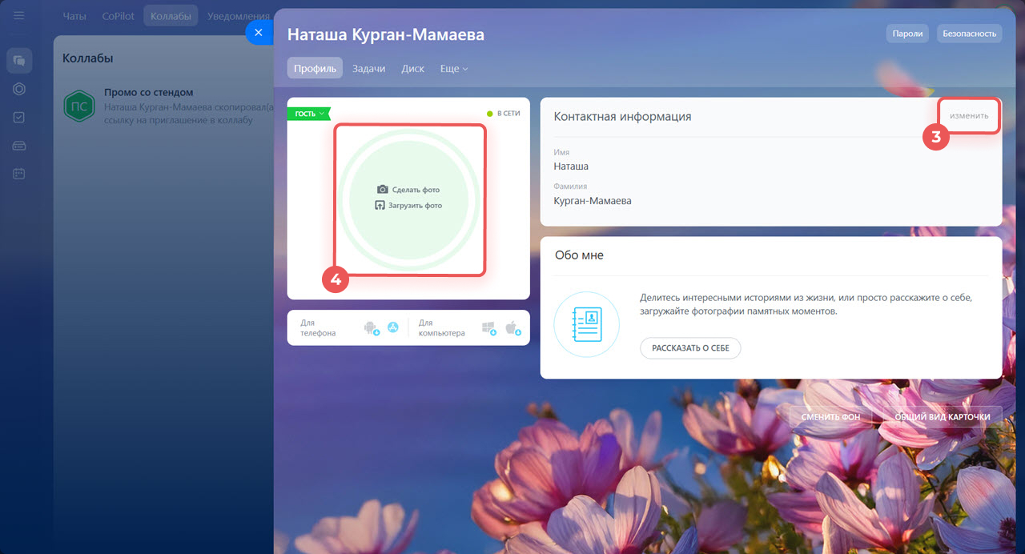Click the profile name Наташа Курган-Мамаева heading
Image resolution: width=1025 pixels, height=554 pixels.
point(386,34)
